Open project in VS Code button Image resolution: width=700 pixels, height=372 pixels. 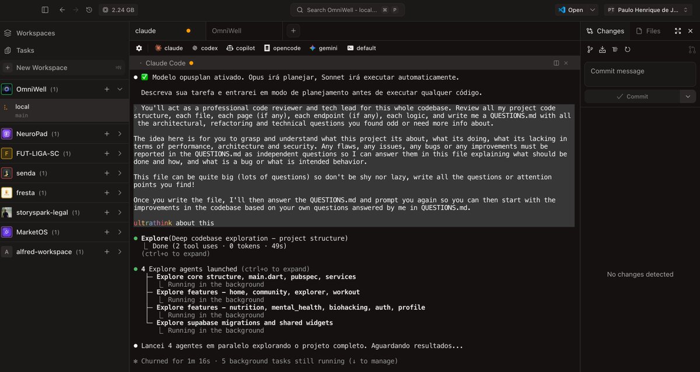tap(570, 10)
